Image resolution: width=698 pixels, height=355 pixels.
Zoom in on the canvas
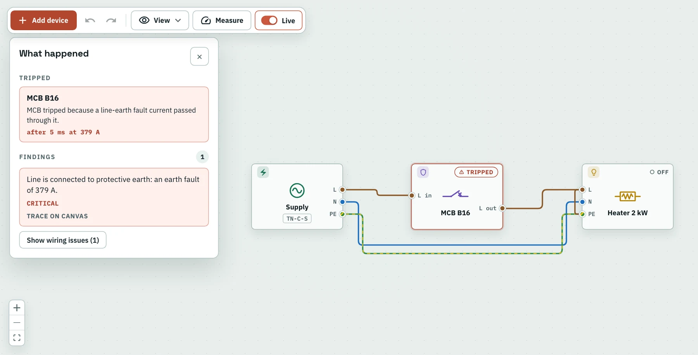tap(17, 308)
